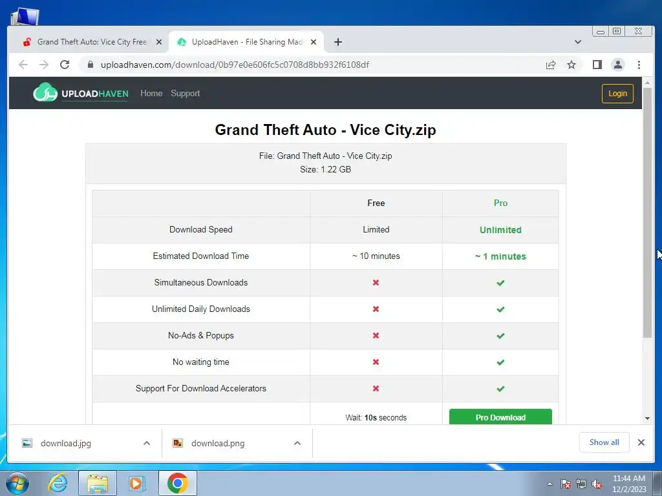Screen dimensions: 662x496
Task: Open the Home nav link
Action: [x=151, y=93]
